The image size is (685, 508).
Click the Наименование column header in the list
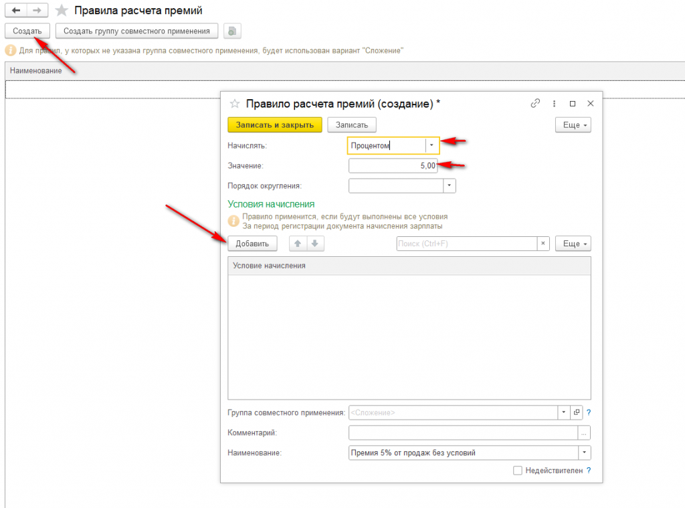point(345,71)
